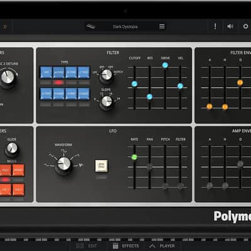251x251 pixels.
Task: Select the O-TYPE filter button
Action: coord(46,93)
